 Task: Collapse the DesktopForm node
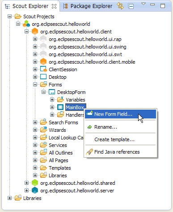point(43,92)
